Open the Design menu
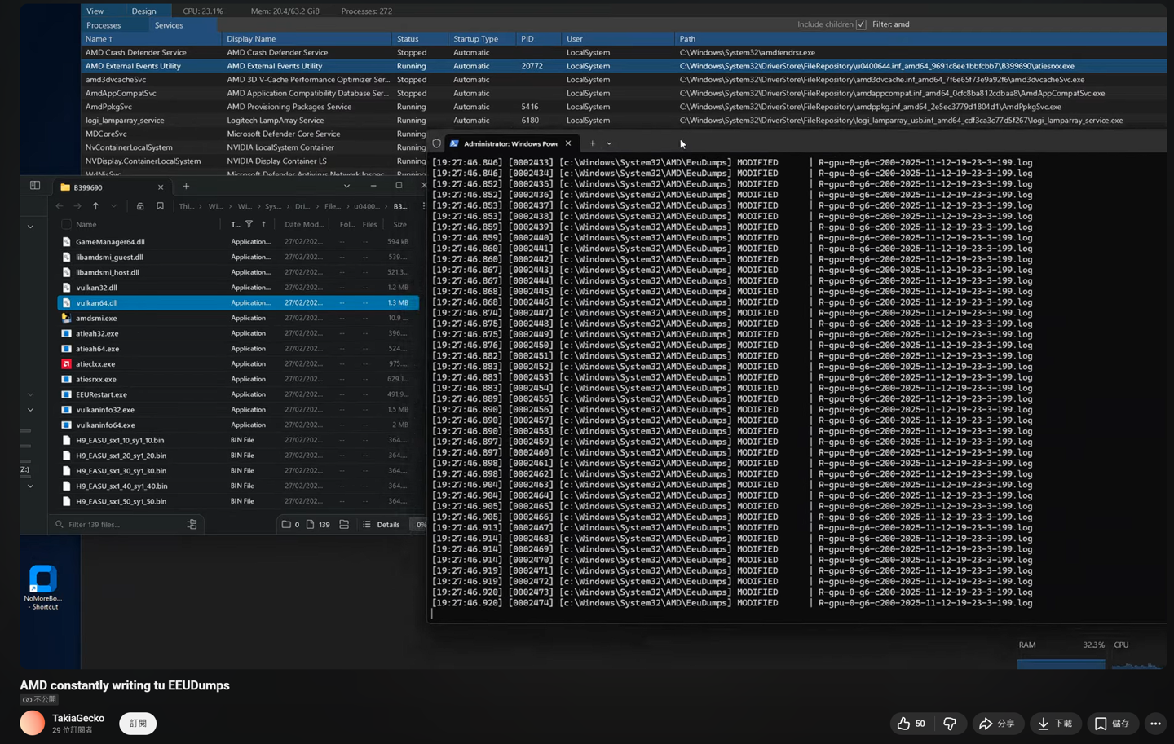 (x=143, y=11)
